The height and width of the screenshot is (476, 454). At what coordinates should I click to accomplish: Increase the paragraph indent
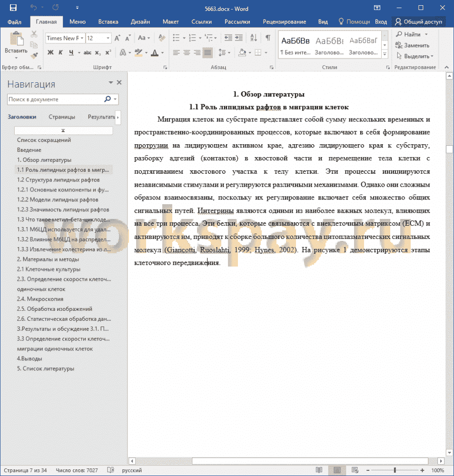coord(239,38)
